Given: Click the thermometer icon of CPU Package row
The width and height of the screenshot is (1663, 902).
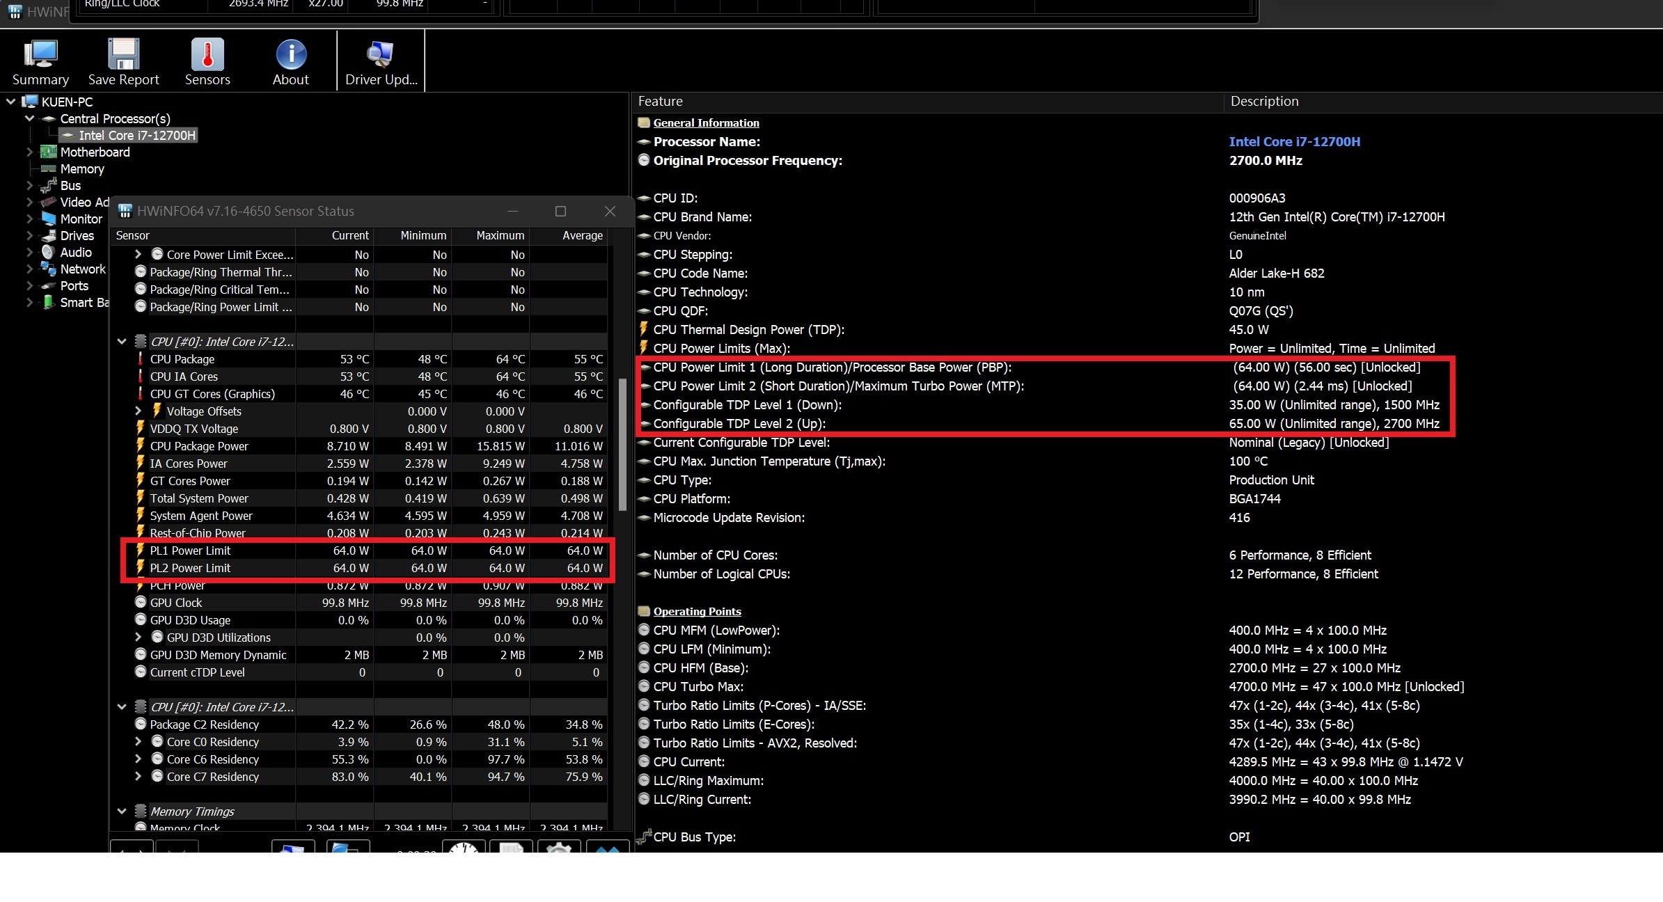Looking at the screenshot, I should pos(140,359).
